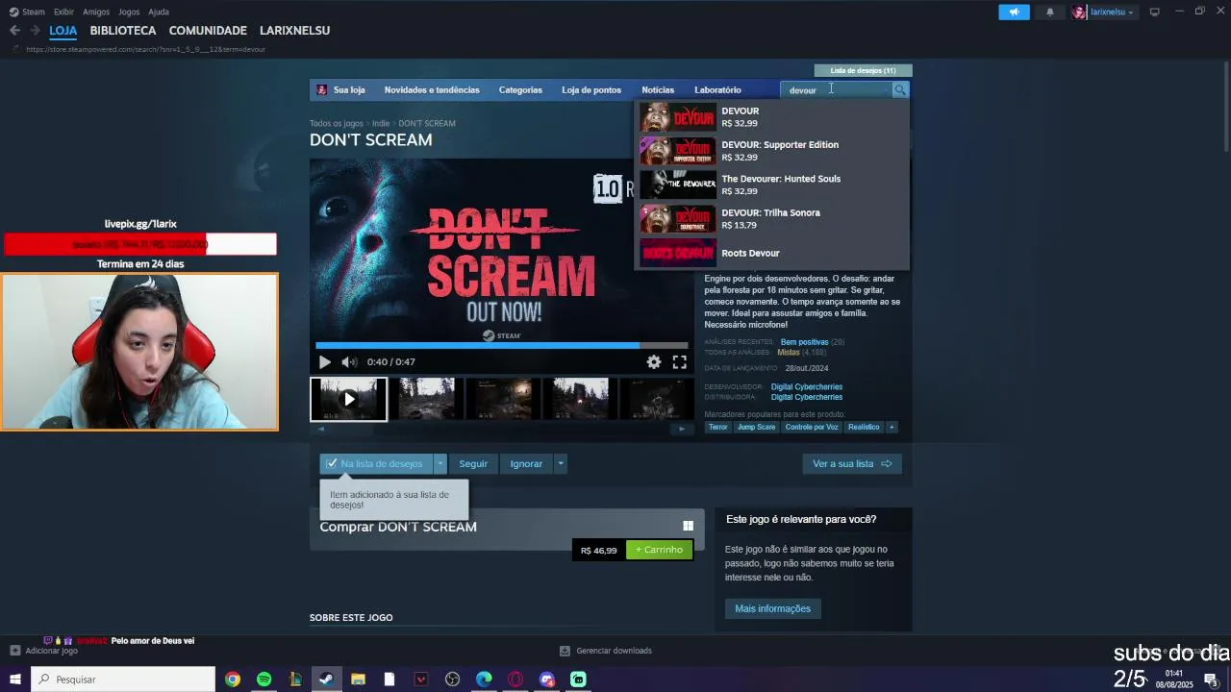Open the Amigos menu

point(96,12)
